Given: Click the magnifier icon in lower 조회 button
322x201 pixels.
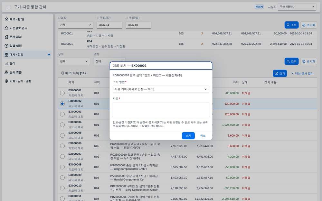Looking at the screenshot, I should [288, 61].
